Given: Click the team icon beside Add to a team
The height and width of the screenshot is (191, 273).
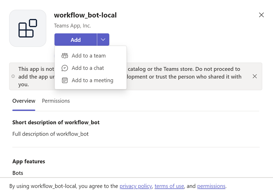Looking at the screenshot, I should coord(65,56).
